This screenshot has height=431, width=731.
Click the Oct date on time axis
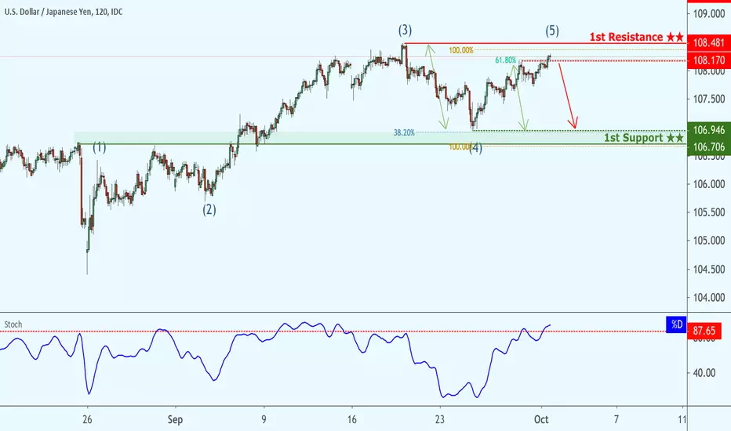tap(541, 419)
